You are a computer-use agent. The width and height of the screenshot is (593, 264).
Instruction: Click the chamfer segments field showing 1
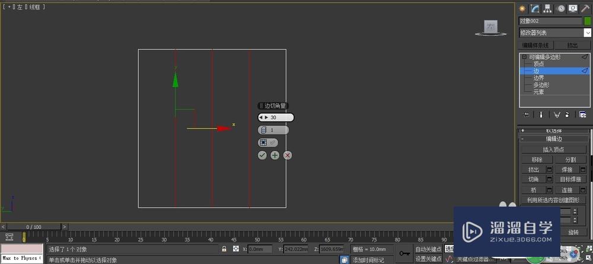(273, 130)
